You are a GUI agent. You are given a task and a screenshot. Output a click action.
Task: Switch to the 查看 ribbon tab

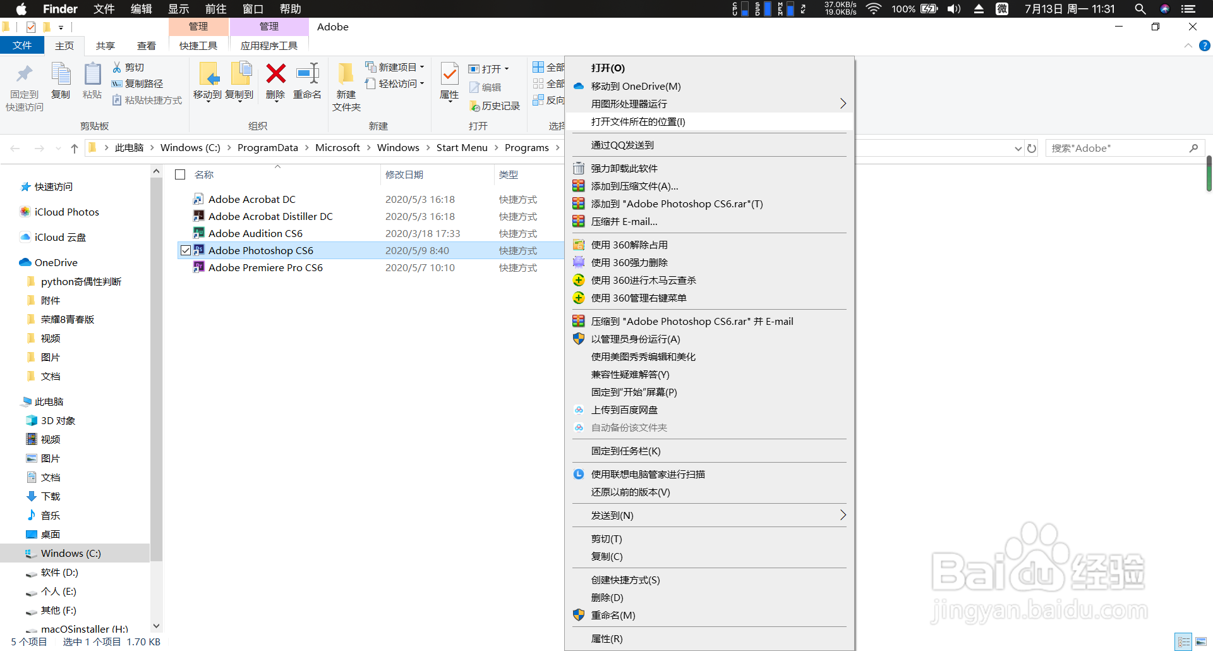click(x=147, y=46)
